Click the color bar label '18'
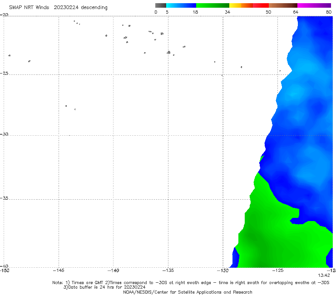Screen dimensions: 336x295 point(195,12)
